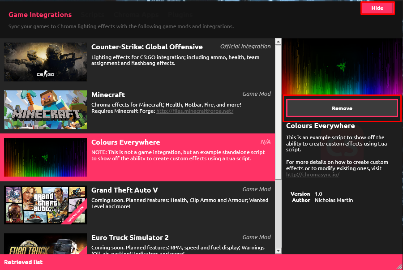Click the list scrollbar down arrow
The image size is (403, 270).
click(278, 251)
